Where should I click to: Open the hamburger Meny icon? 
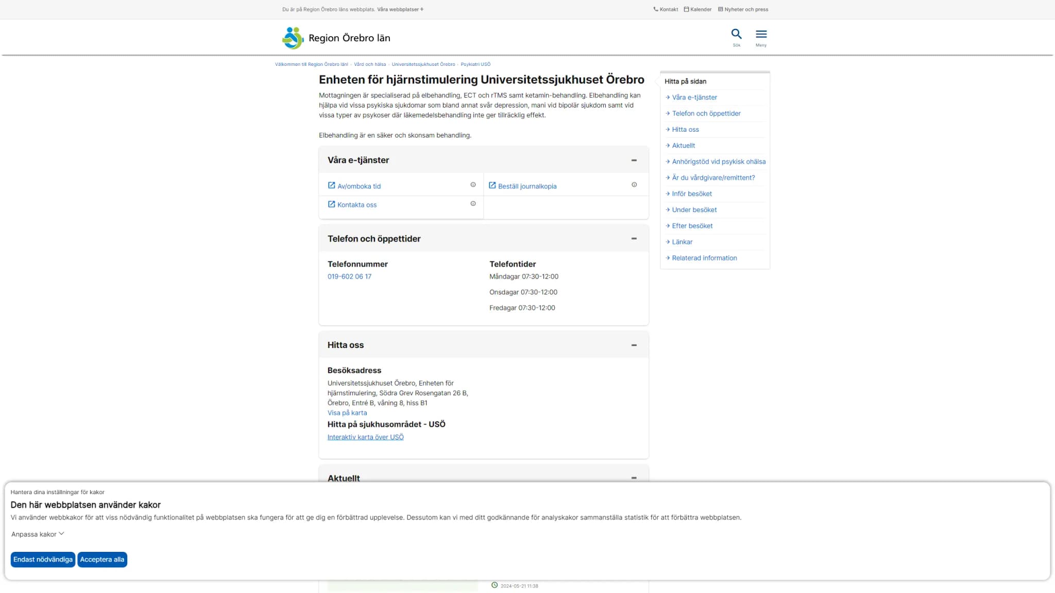coord(761,34)
